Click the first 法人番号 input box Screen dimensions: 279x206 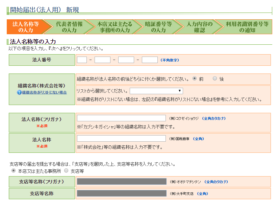point(82,60)
